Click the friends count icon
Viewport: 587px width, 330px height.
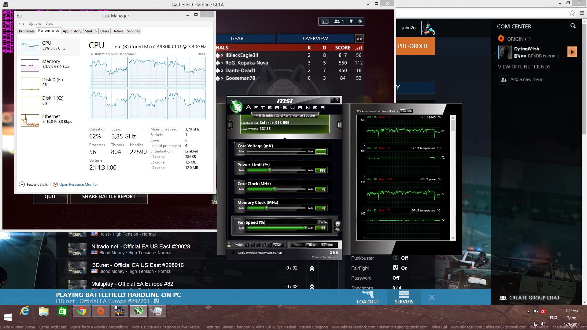(339, 21)
